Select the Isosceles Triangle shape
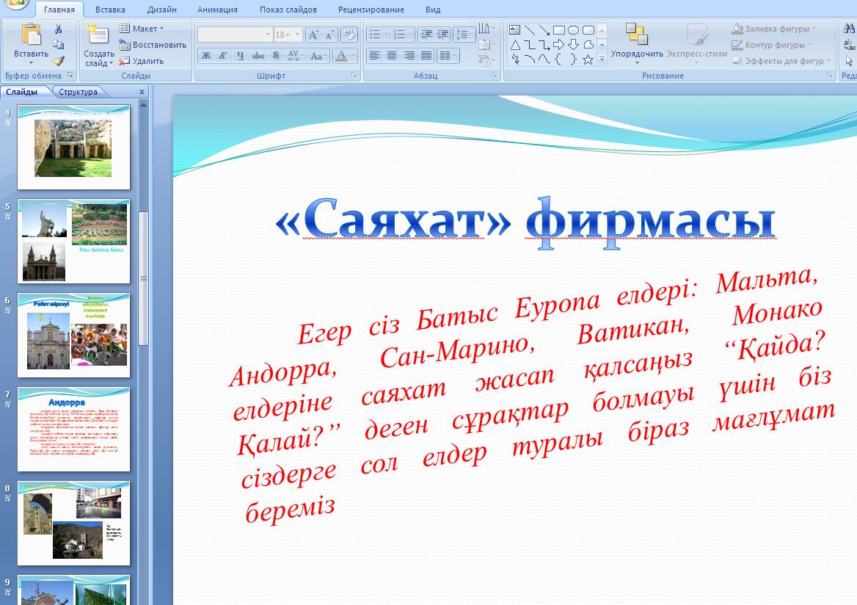857x605 pixels. 515,45
